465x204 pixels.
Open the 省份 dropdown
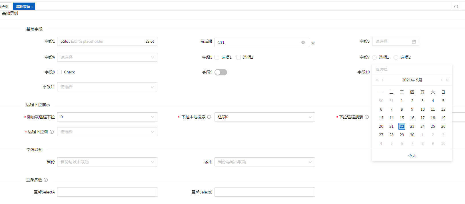coord(107,162)
